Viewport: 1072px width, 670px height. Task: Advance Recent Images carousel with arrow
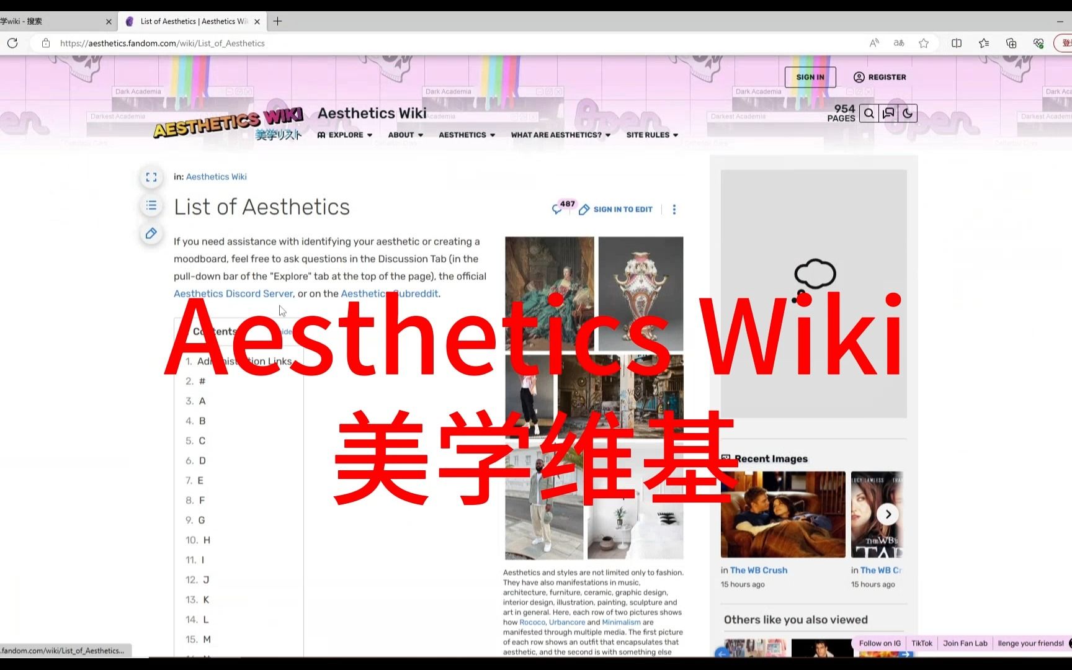888,514
